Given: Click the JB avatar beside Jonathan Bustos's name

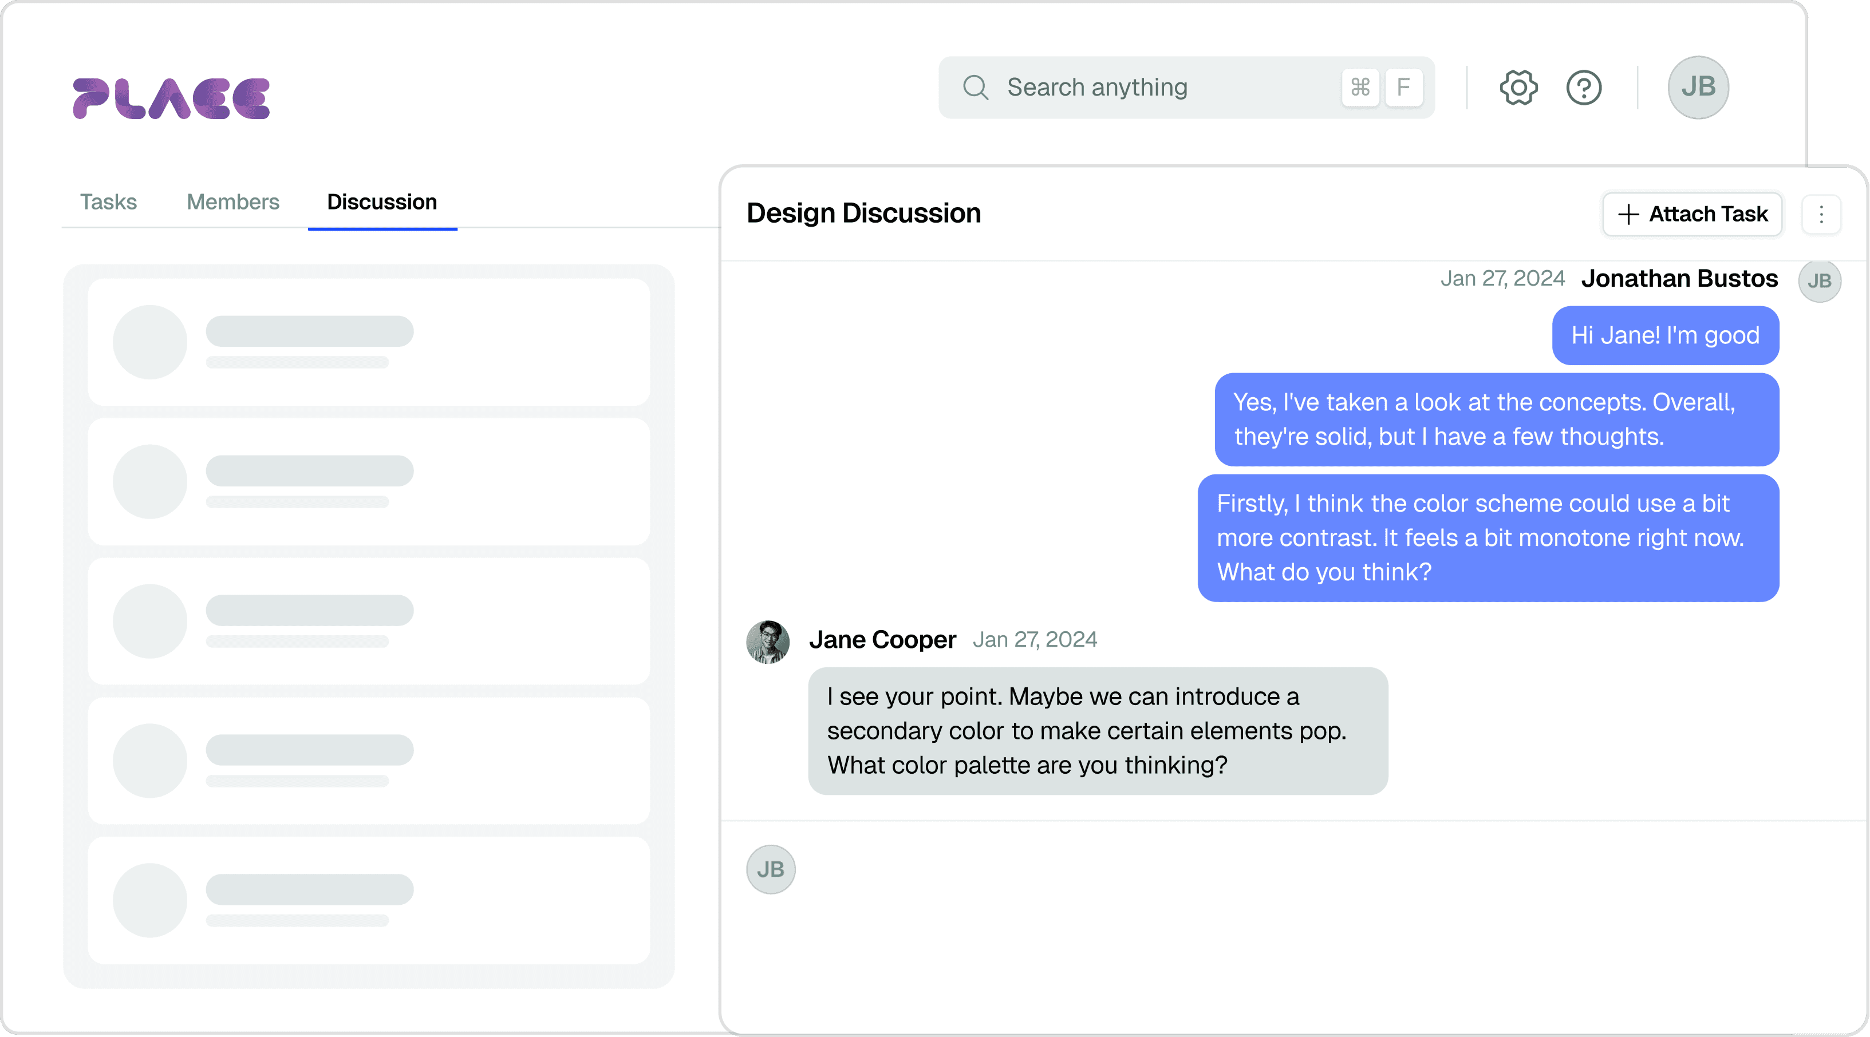Looking at the screenshot, I should pyautogui.click(x=1820, y=281).
